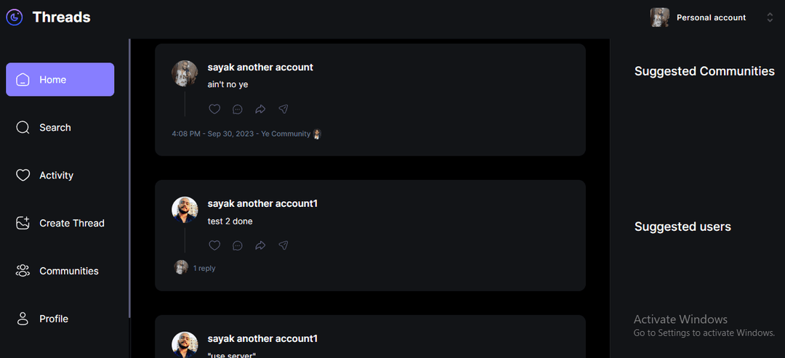785x358 pixels.
Task: Go to the Home sidebar item
Action: pyautogui.click(x=60, y=79)
